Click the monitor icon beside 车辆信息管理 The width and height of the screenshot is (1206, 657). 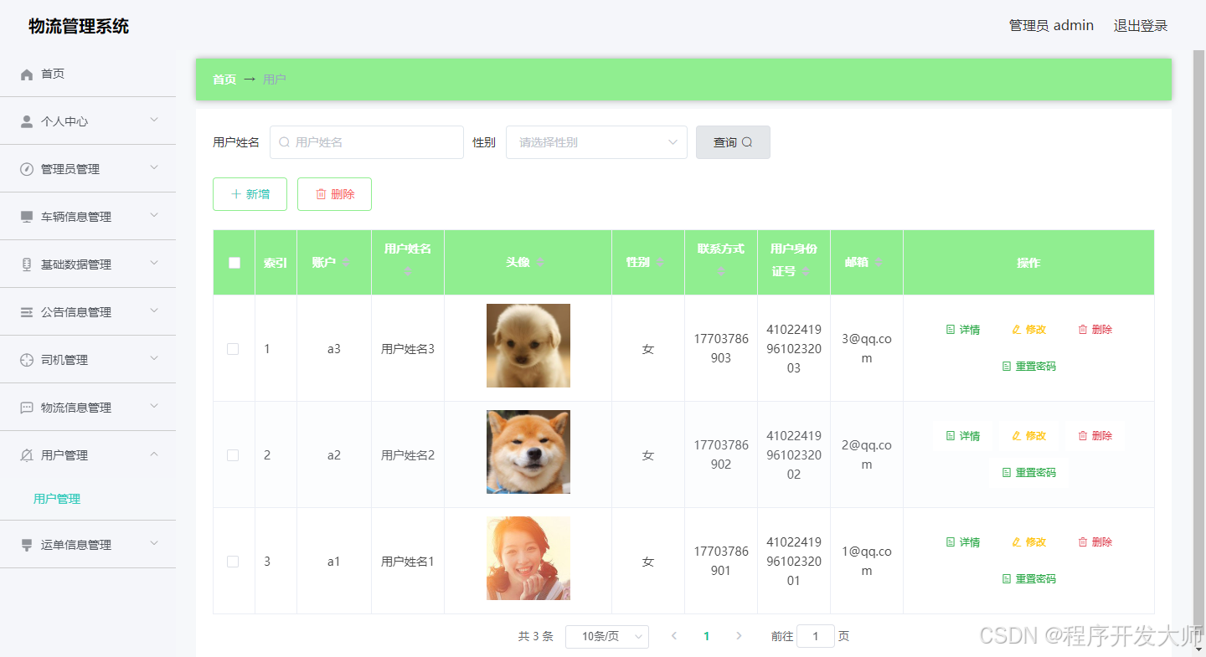pos(27,217)
